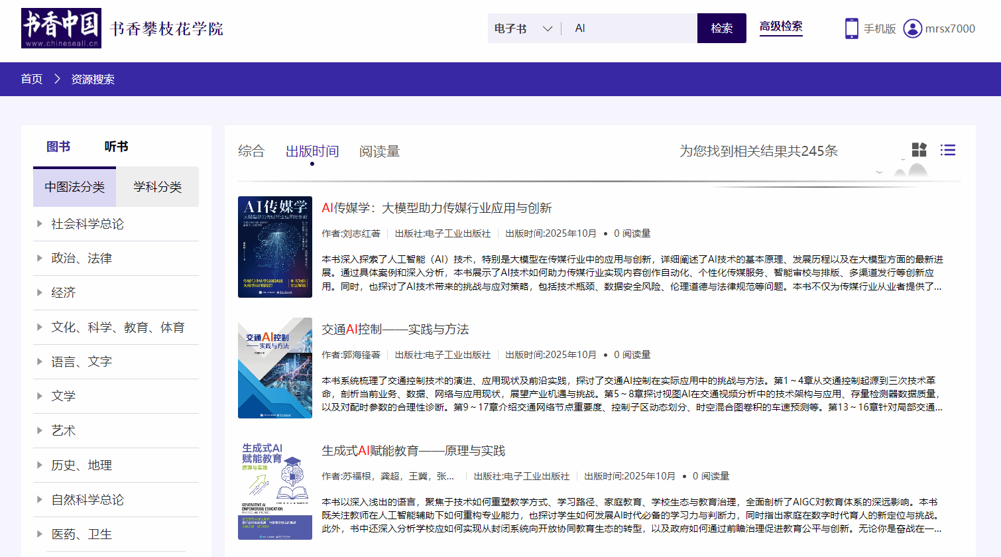Switch to the 听书 tab
Image resolution: width=1001 pixels, height=557 pixels.
[116, 147]
